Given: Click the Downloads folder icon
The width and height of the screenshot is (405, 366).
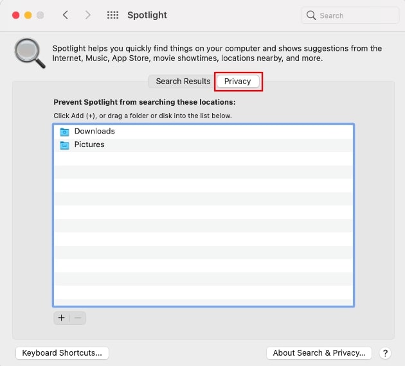Looking at the screenshot, I should [64, 132].
